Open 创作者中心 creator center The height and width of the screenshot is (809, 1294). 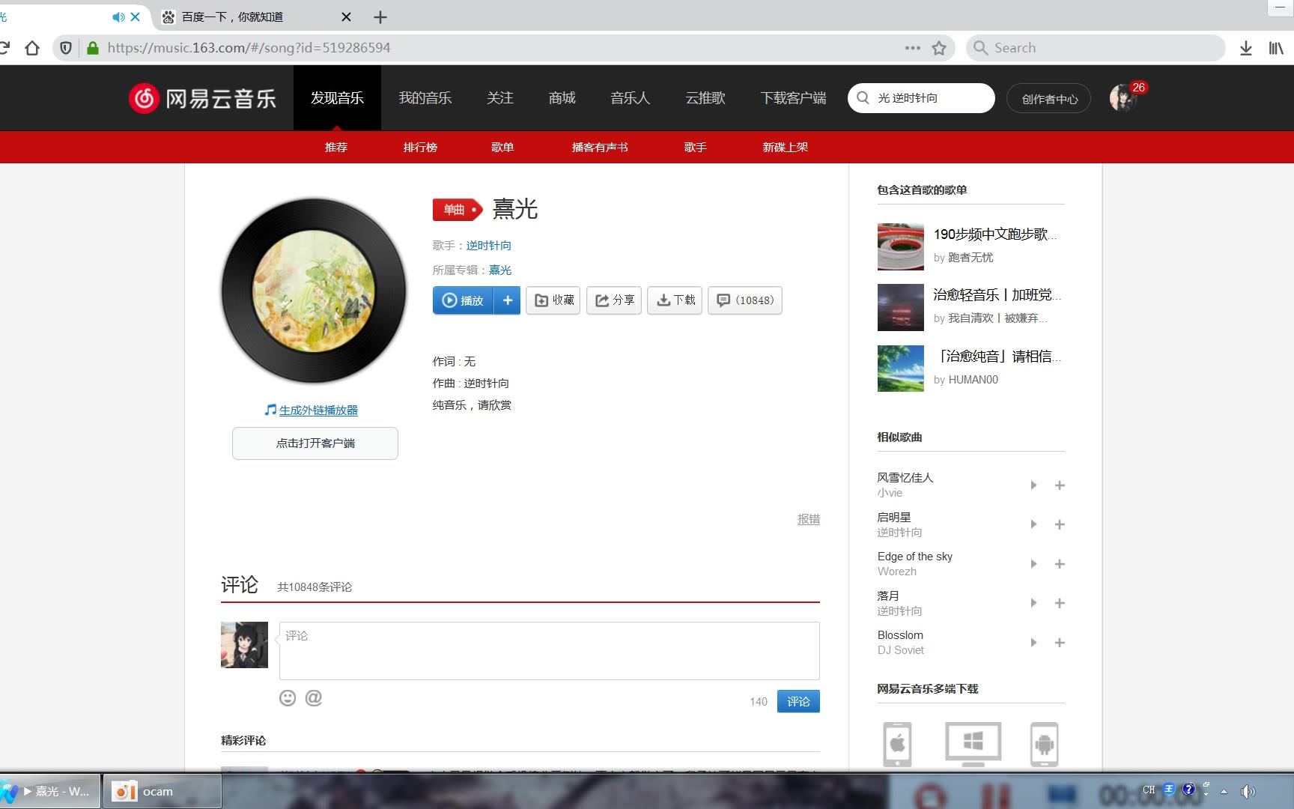tap(1048, 99)
